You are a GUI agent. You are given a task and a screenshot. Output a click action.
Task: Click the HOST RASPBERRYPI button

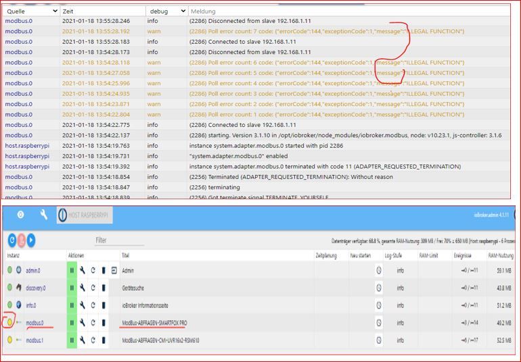(85, 215)
